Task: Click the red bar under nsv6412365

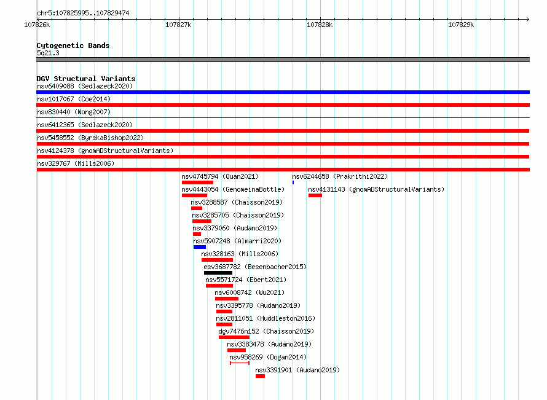Action: coord(283,131)
